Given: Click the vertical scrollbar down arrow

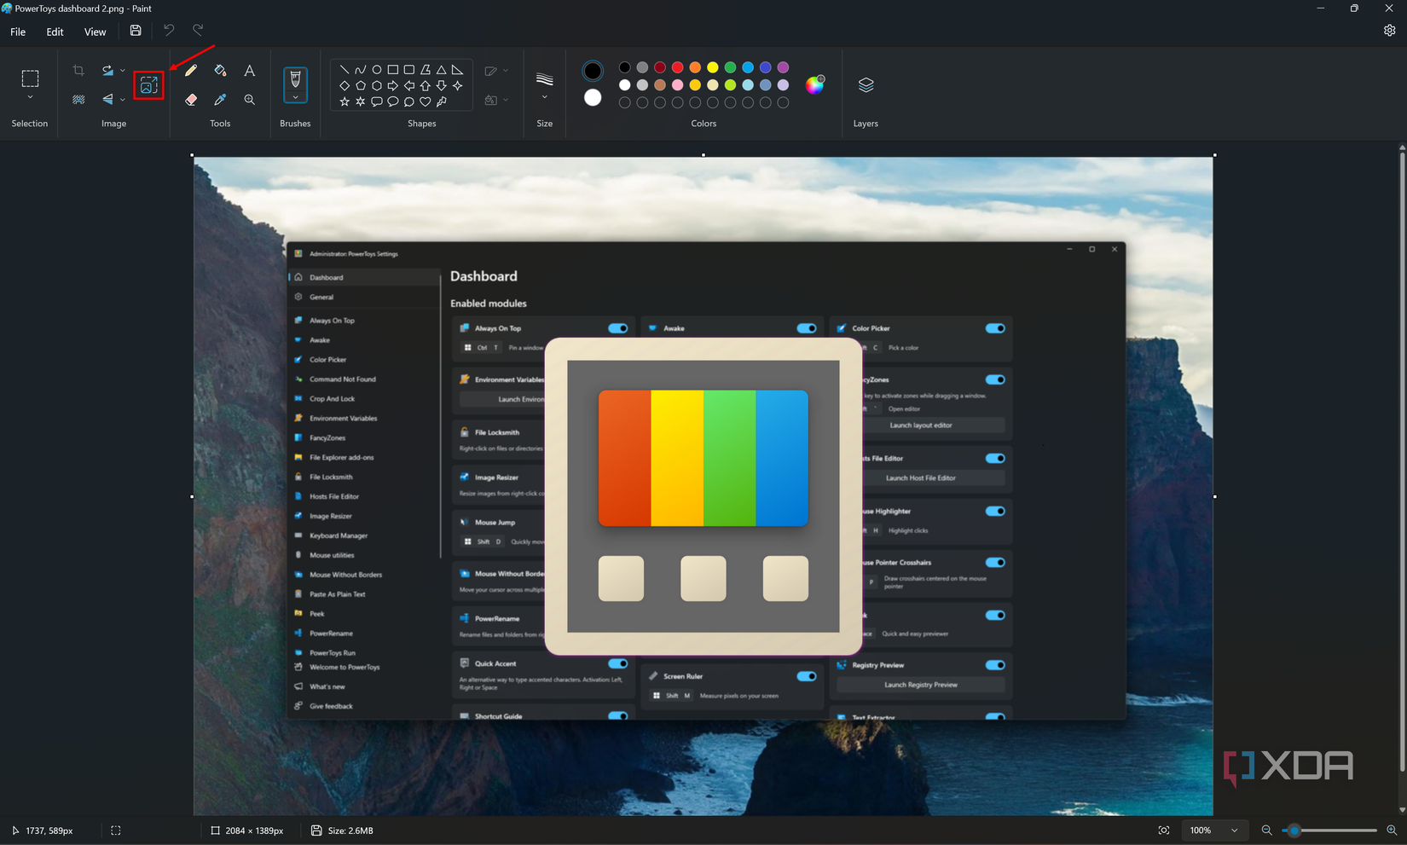Looking at the screenshot, I should tap(1402, 810).
